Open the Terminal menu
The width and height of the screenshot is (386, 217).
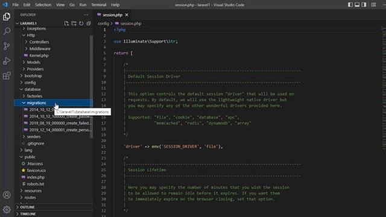(99, 5)
